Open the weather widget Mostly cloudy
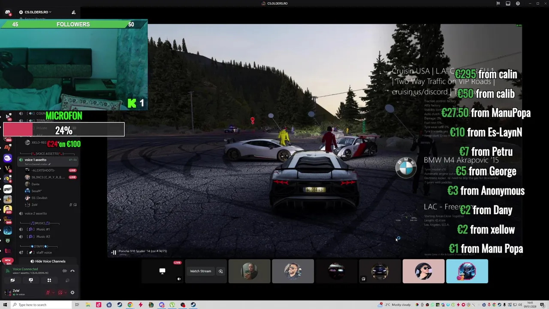The image size is (549, 309). 393,305
